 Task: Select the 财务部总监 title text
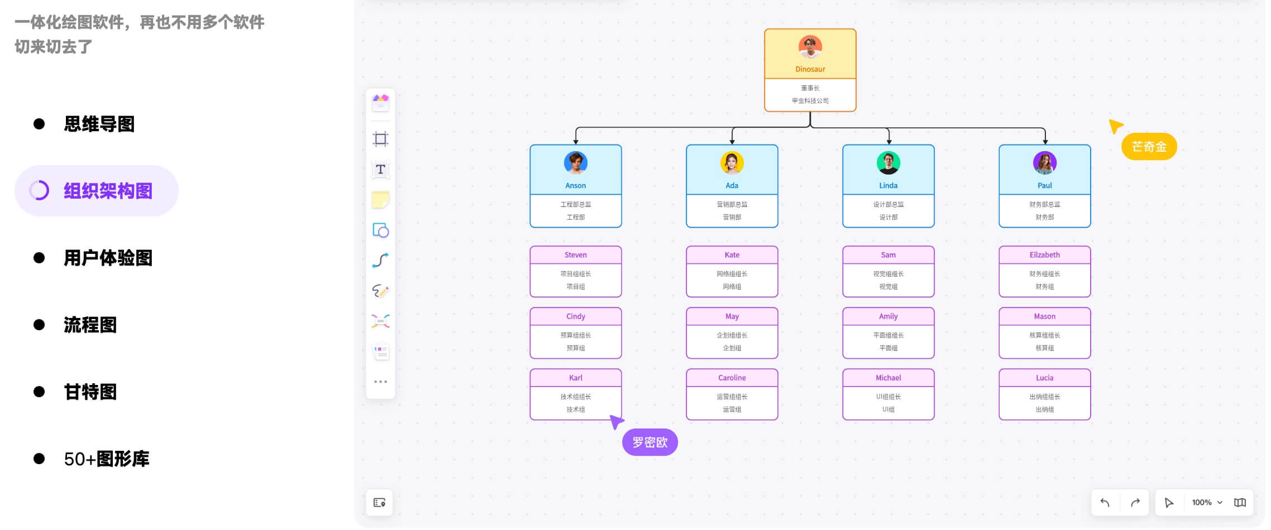tap(1045, 205)
